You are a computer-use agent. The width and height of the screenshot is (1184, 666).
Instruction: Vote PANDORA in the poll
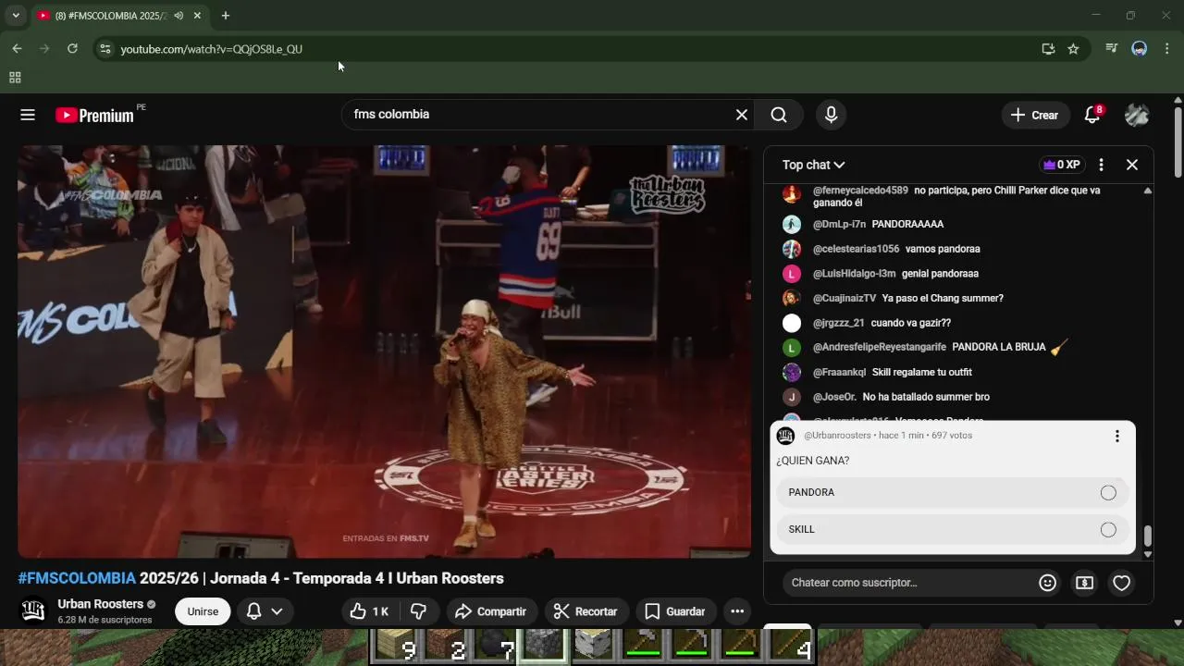click(x=953, y=492)
